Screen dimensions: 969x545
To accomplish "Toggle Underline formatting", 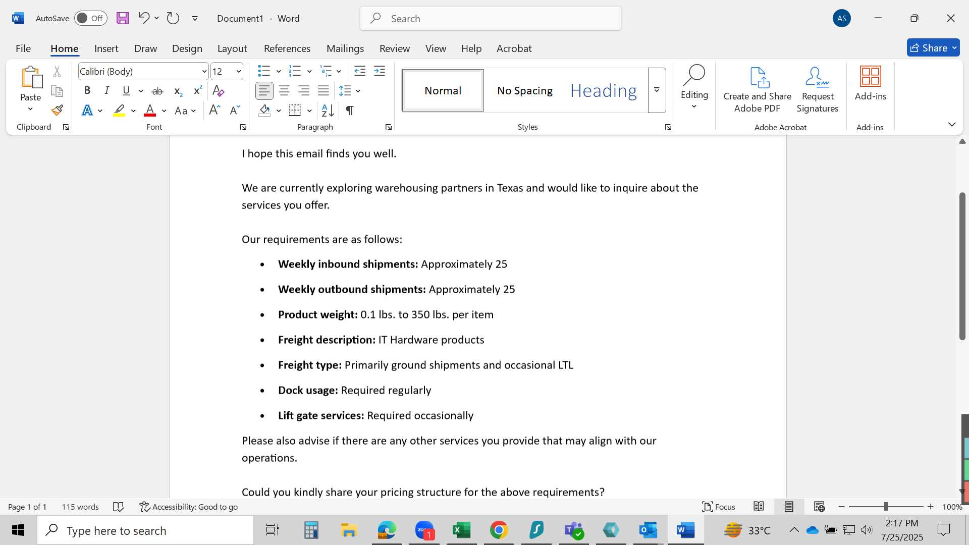I will tap(126, 91).
